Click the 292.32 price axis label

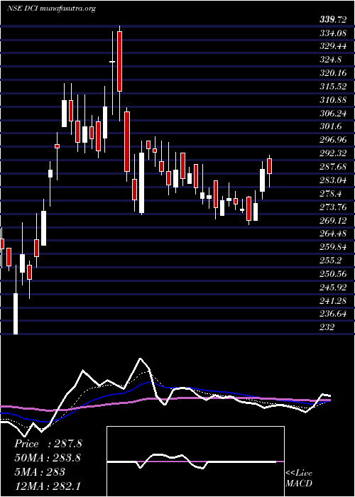point(333,153)
